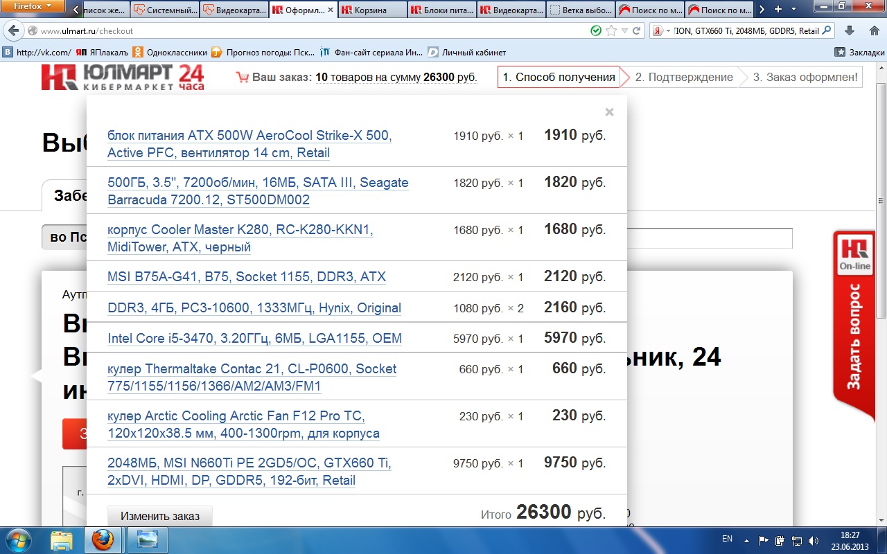Open the volume speaker tray icon
Screen dimensions: 887x554
813,539
